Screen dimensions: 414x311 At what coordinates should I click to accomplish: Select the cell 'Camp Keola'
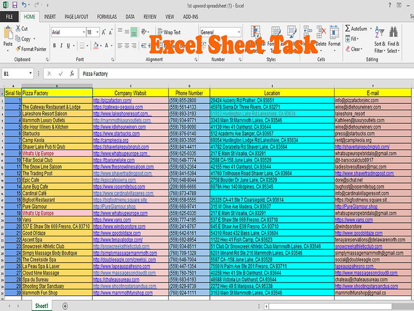click(x=57, y=140)
